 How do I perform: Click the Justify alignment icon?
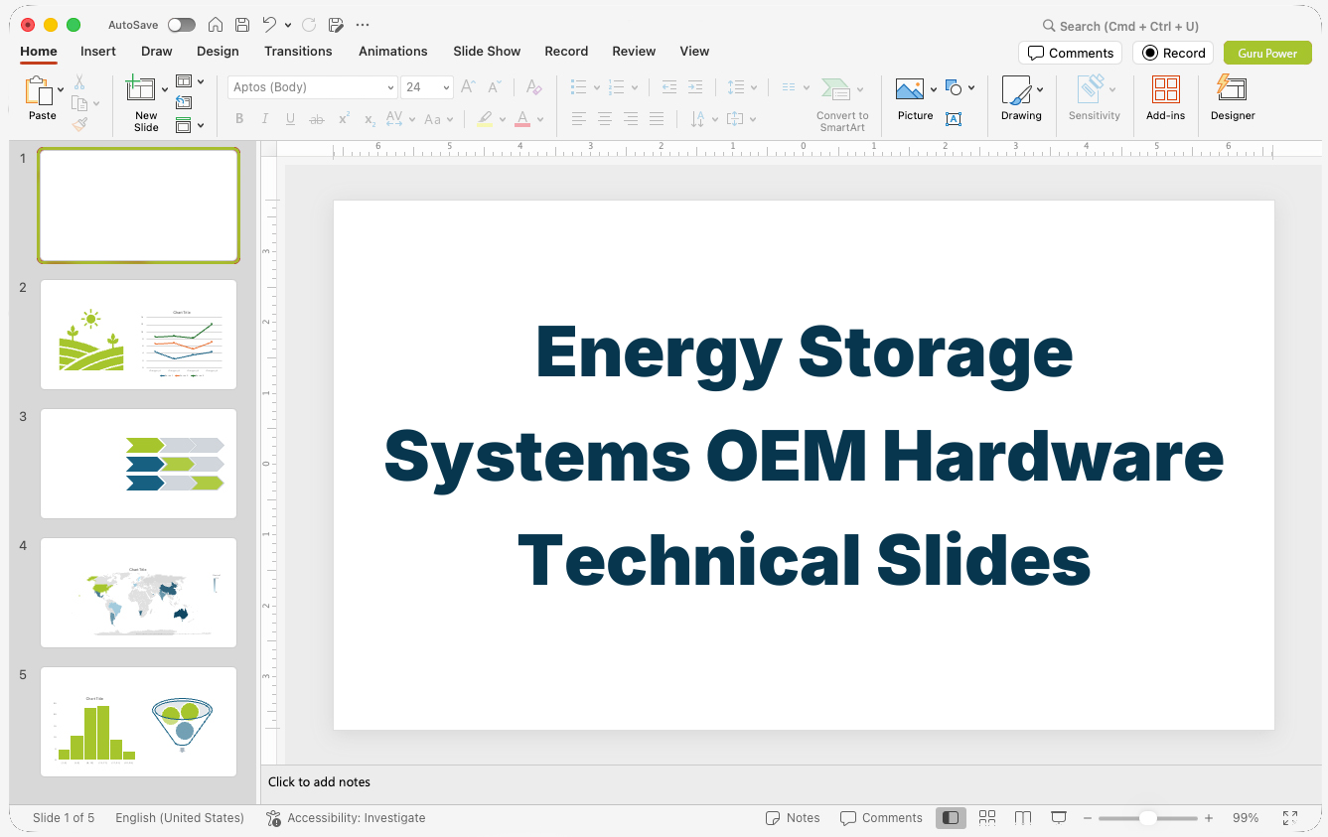tap(657, 119)
